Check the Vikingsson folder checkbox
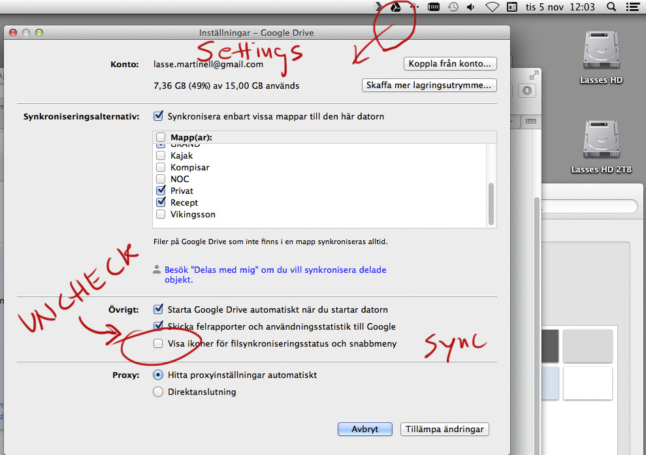This screenshot has height=455, width=646. pos(161,214)
